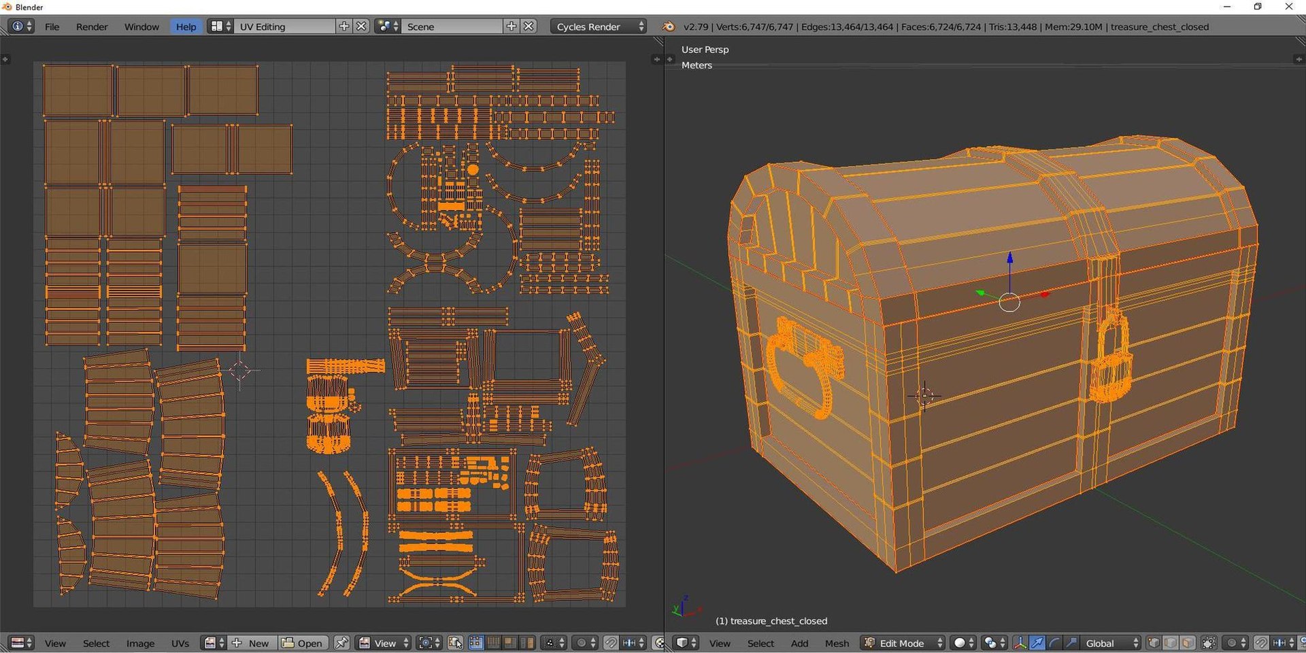Select mesh face select mode

click(x=1188, y=643)
